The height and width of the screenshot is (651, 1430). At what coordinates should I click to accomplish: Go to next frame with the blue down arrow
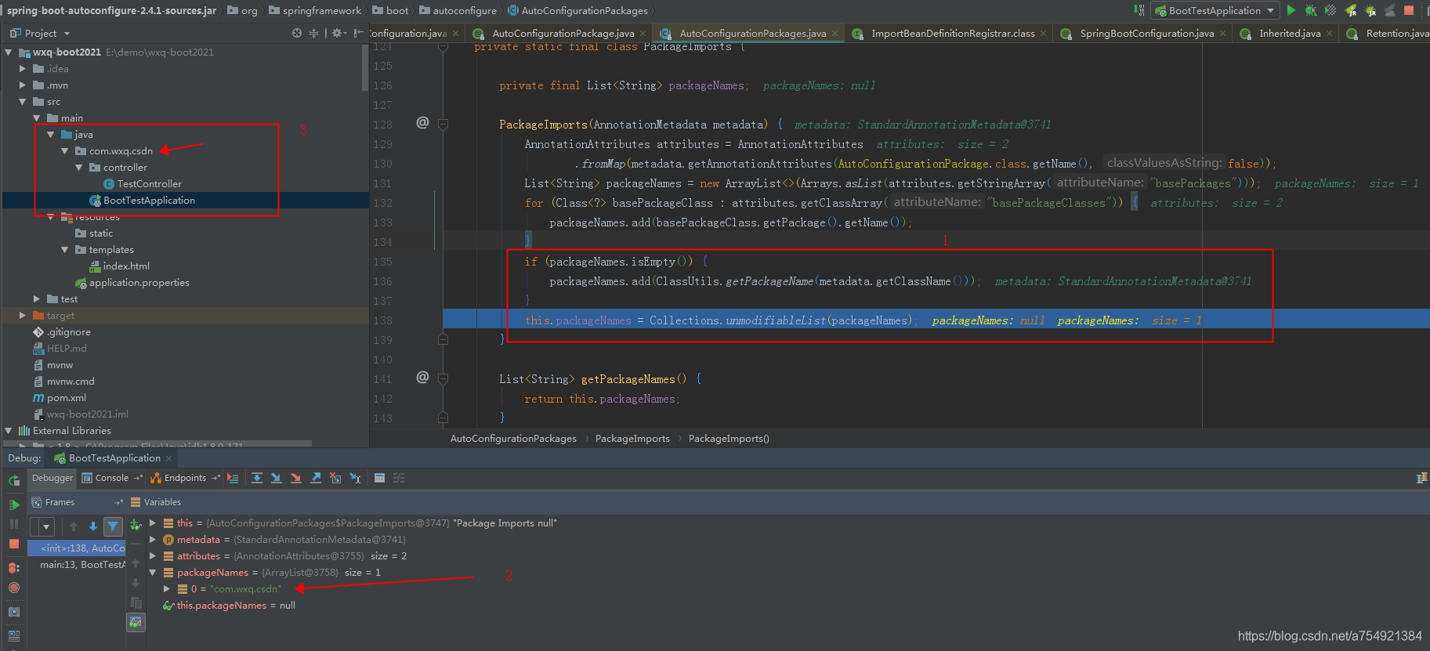93,526
